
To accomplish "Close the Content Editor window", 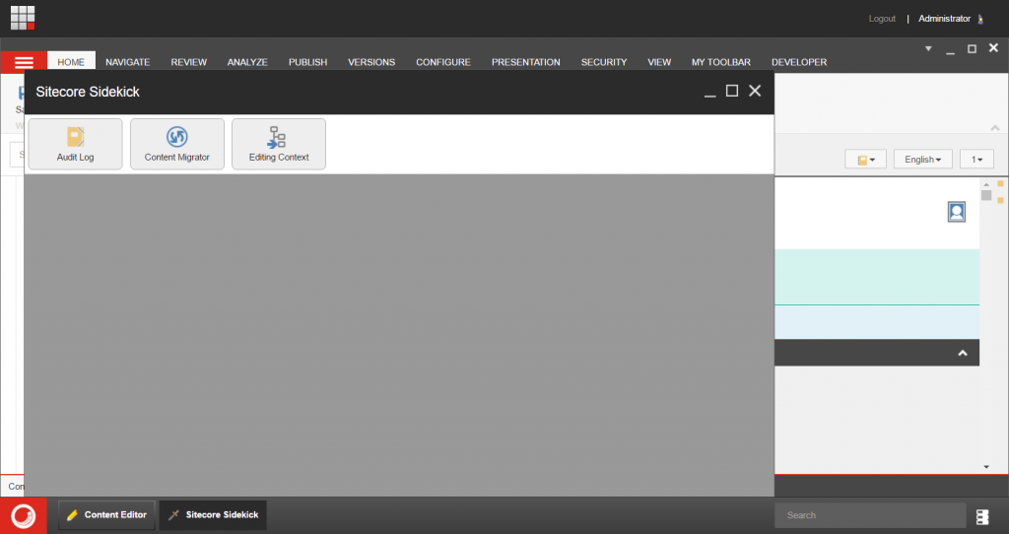I will (993, 47).
